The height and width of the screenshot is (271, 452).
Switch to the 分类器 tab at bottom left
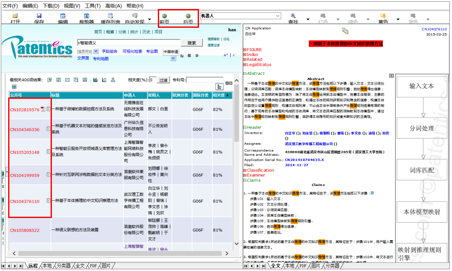click(x=63, y=266)
